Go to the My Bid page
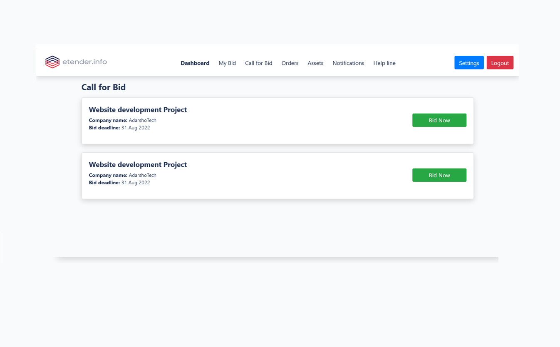Viewport: 560px width, 347px height. [227, 63]
